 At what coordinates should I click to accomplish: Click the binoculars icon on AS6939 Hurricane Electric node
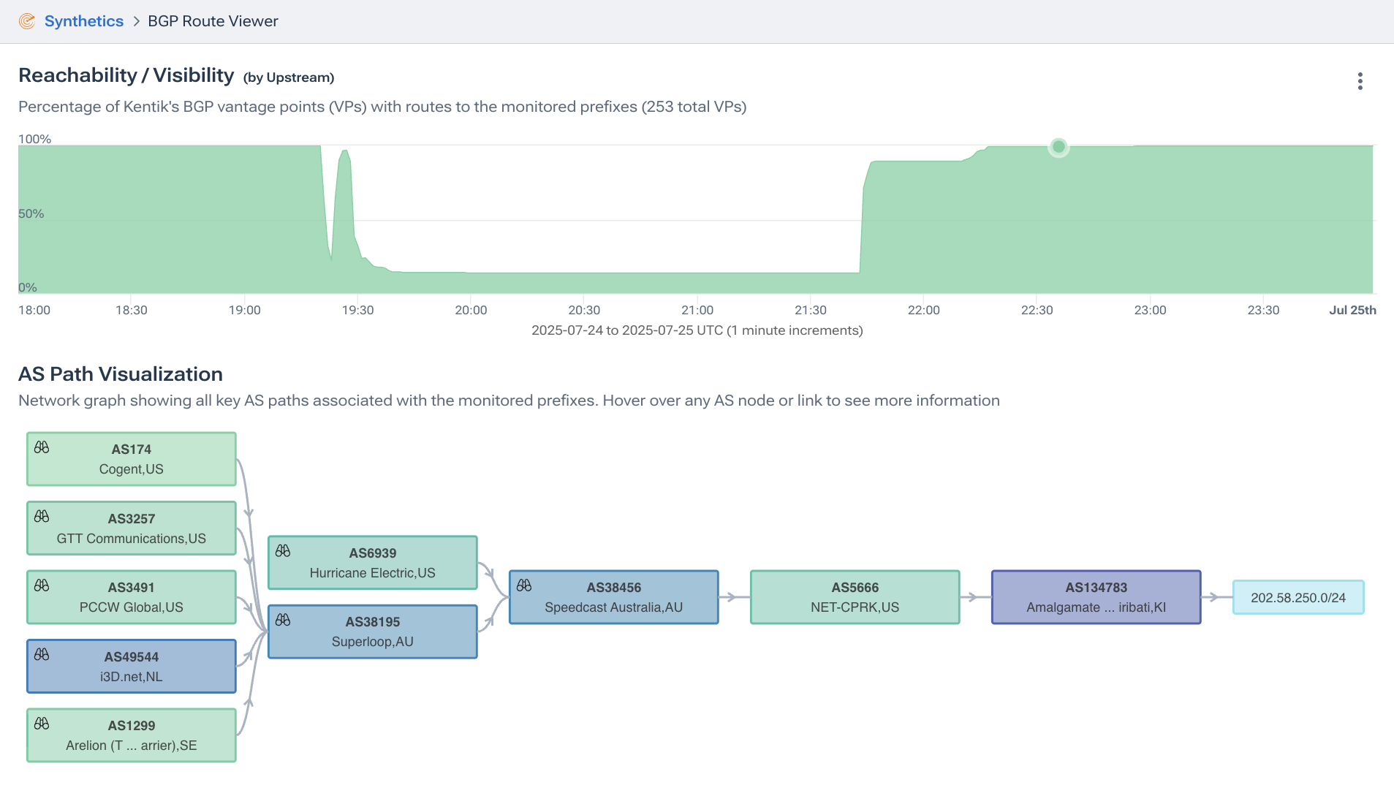click(283, 550)
